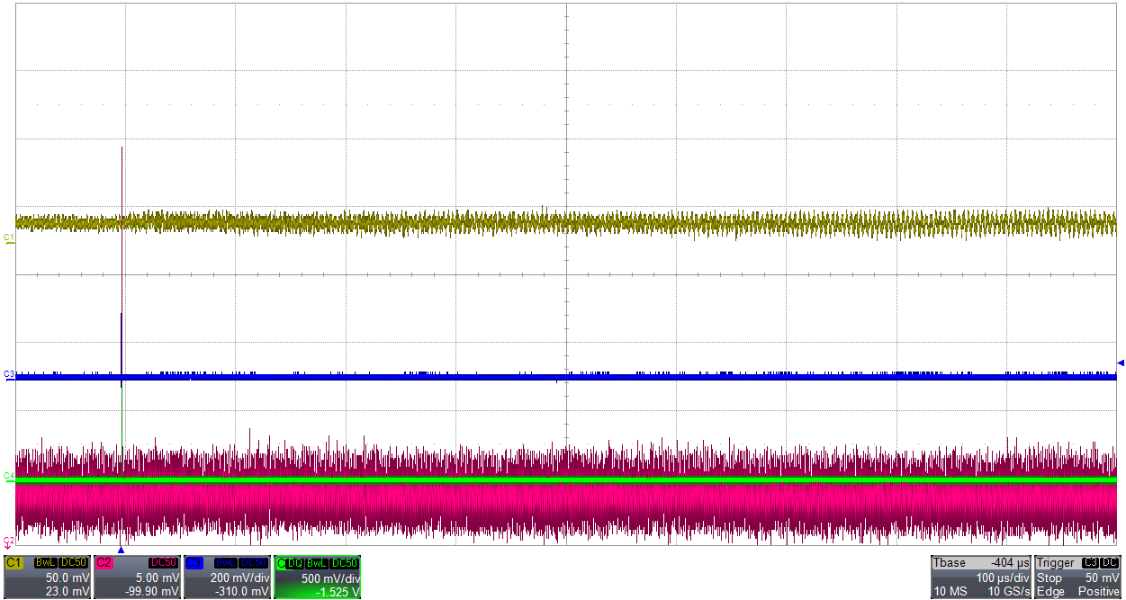Screen dimensions: 1126x600
Task: Open the Trigger descriptor box
Action: (x=1079, y=577)
